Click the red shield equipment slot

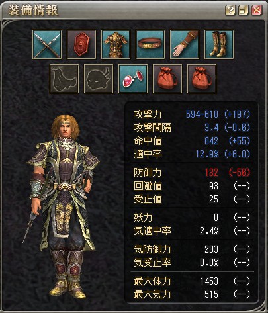(81, 44)
